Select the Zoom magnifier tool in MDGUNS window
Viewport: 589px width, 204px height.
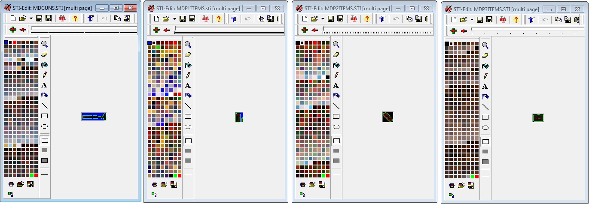click(x=44, y=44)
